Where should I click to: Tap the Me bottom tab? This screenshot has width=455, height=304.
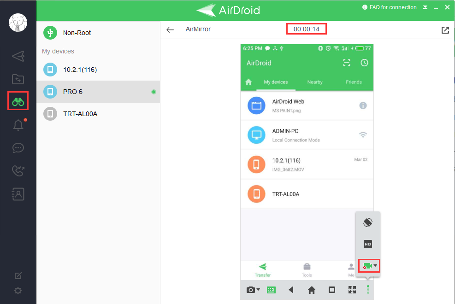(x=351, y=270)
